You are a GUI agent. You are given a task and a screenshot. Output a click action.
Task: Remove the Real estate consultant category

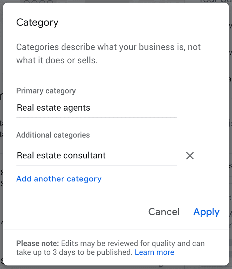190,156
